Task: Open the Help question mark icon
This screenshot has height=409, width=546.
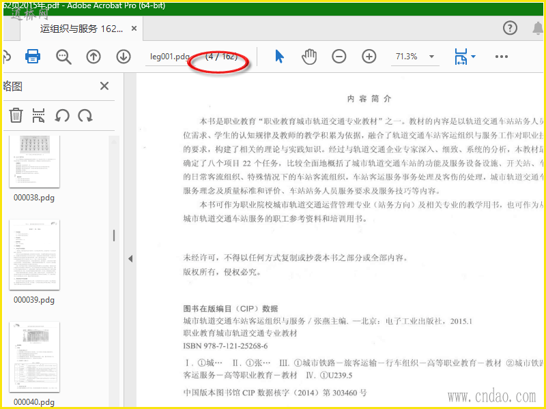Action: 510,28
